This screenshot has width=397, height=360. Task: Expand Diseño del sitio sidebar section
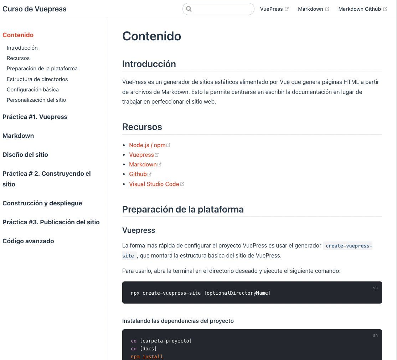pyautogui.click(x=25, y=155)
